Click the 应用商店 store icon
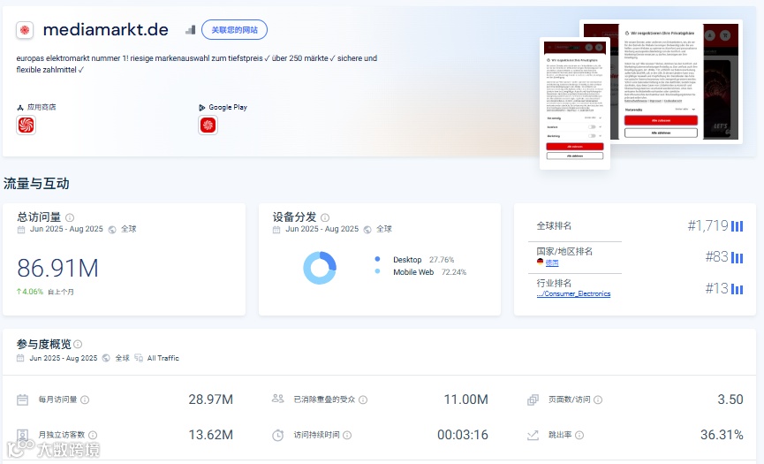 20,107
